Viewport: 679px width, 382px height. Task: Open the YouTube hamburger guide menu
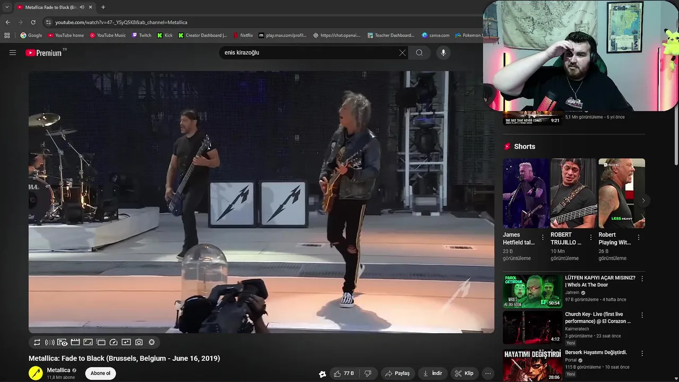[x=13, y=53]
